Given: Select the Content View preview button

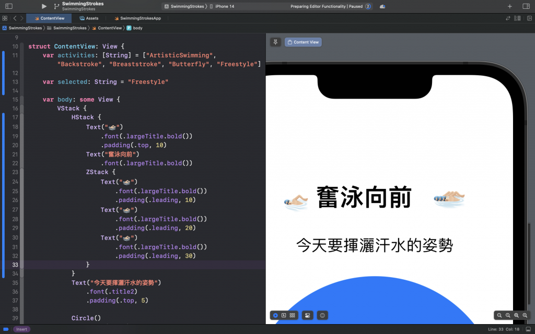Looking at the screenshot, I should coord(303,42).
